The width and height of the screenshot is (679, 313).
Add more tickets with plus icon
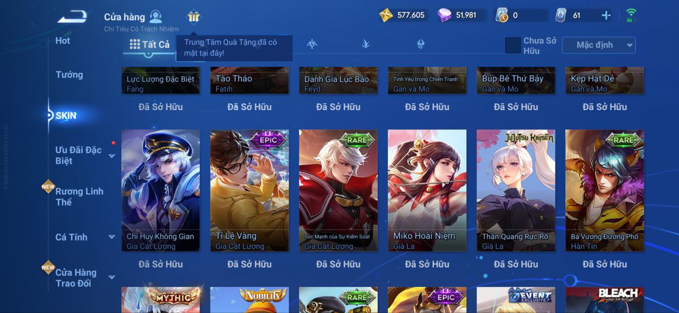[x=606, y=15]
